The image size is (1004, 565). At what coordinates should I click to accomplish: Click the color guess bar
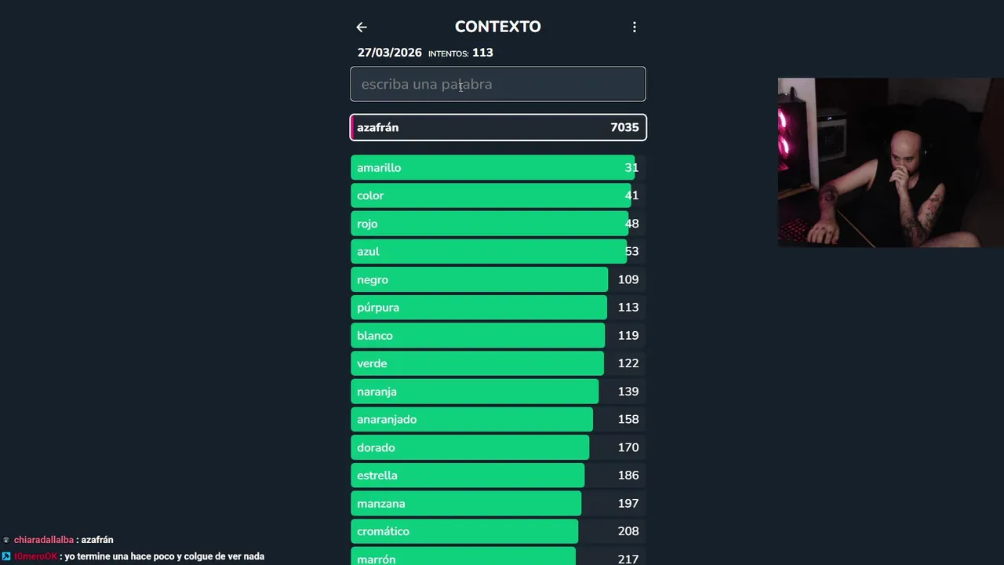pos(497,195)
